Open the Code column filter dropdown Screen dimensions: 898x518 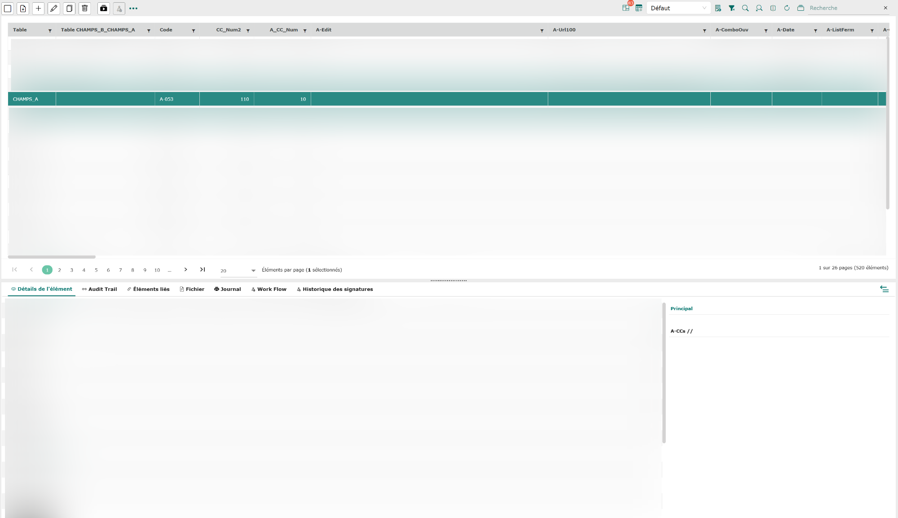pos(194,31)
